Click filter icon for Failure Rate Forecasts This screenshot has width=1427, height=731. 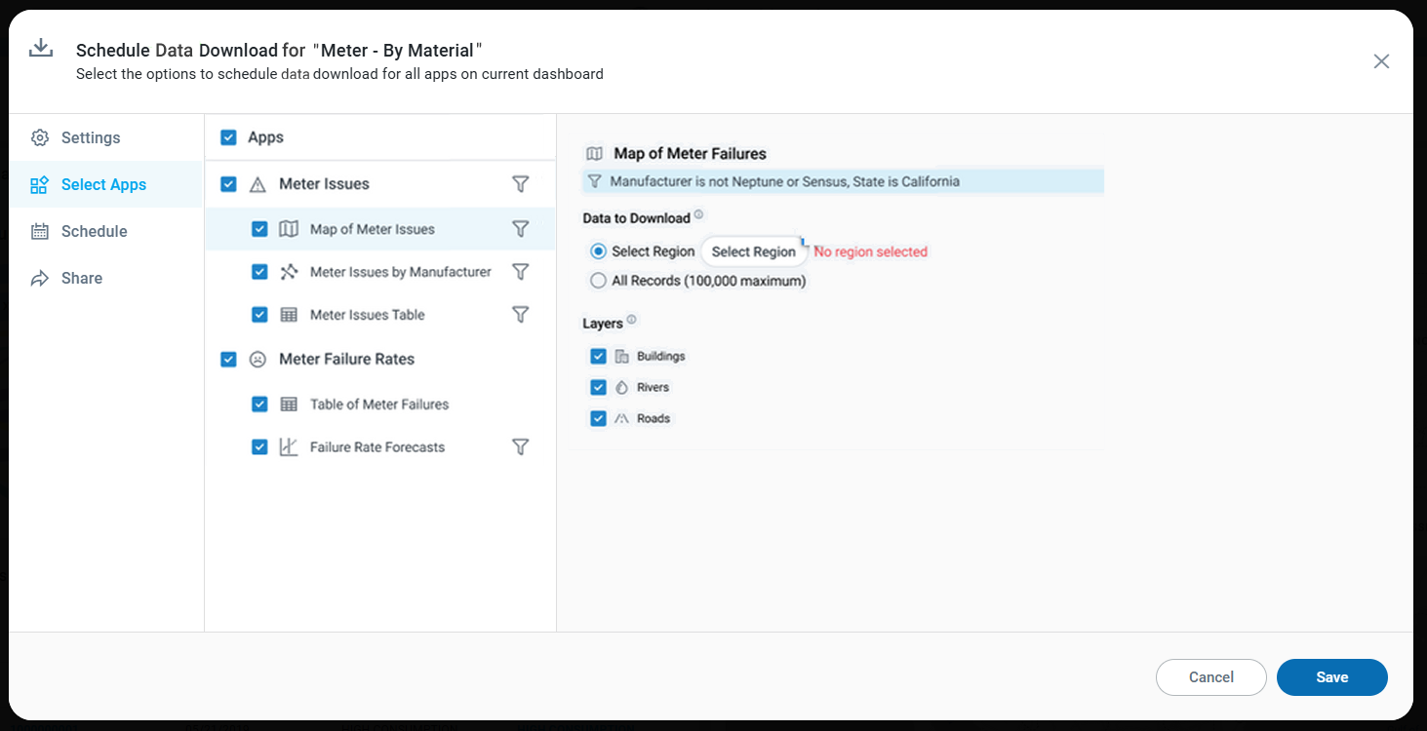point(521,447)
